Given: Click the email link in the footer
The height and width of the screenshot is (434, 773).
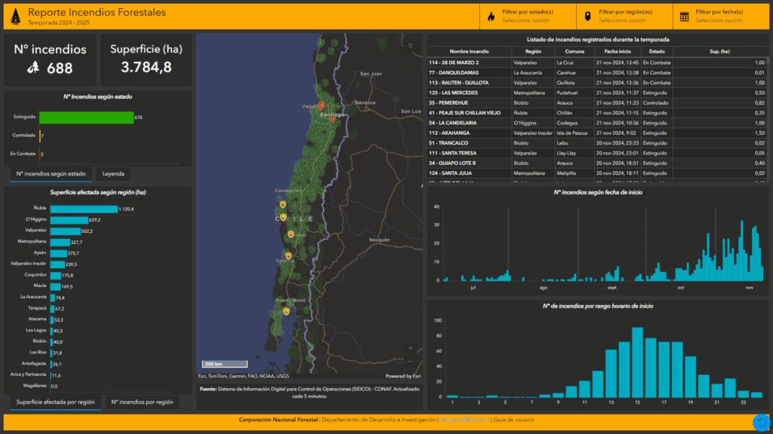Looking at the screenshot, I should click(463, 419).
